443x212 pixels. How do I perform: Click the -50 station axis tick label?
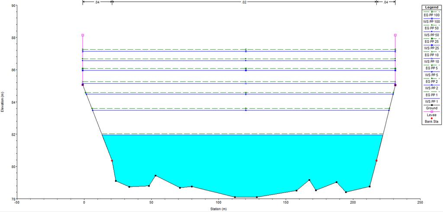(x=17, y=203)
